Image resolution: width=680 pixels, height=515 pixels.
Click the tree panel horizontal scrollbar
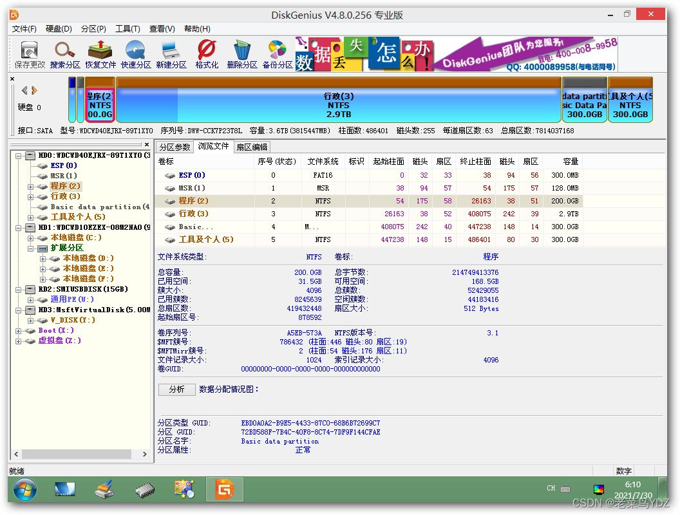pos(77,454)
